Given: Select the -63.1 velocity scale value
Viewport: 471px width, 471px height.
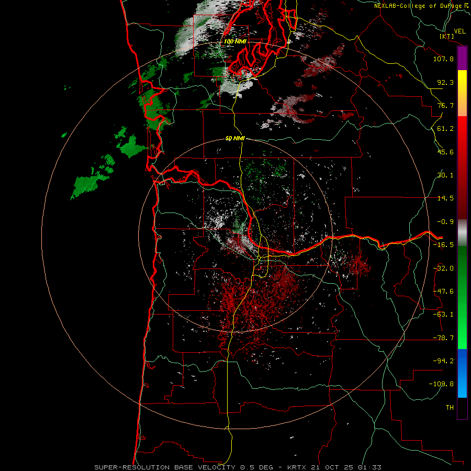Looking at the screenshot, I should point(443,314).
